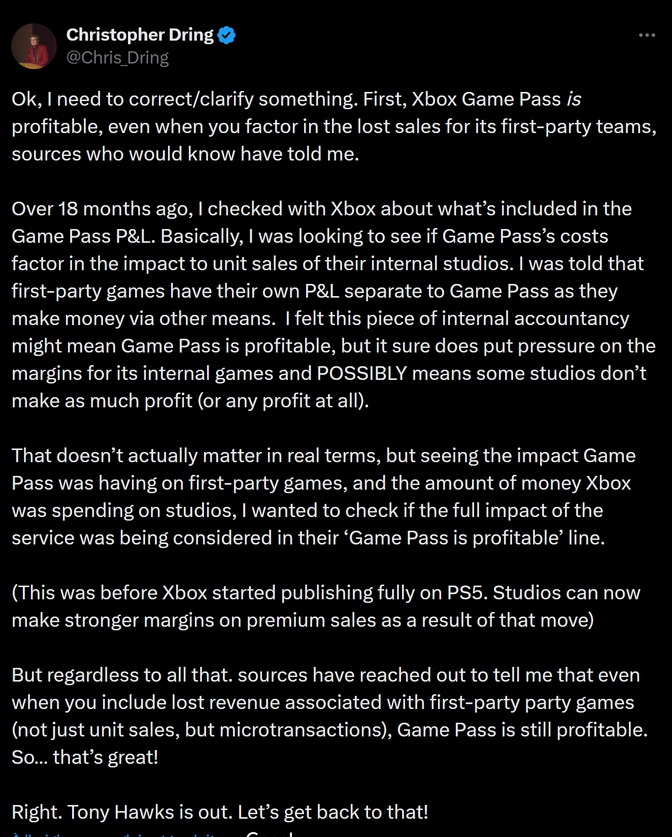
Task: Click the capitalized word POSSIBLY
Action: click(x=362, y=373)
